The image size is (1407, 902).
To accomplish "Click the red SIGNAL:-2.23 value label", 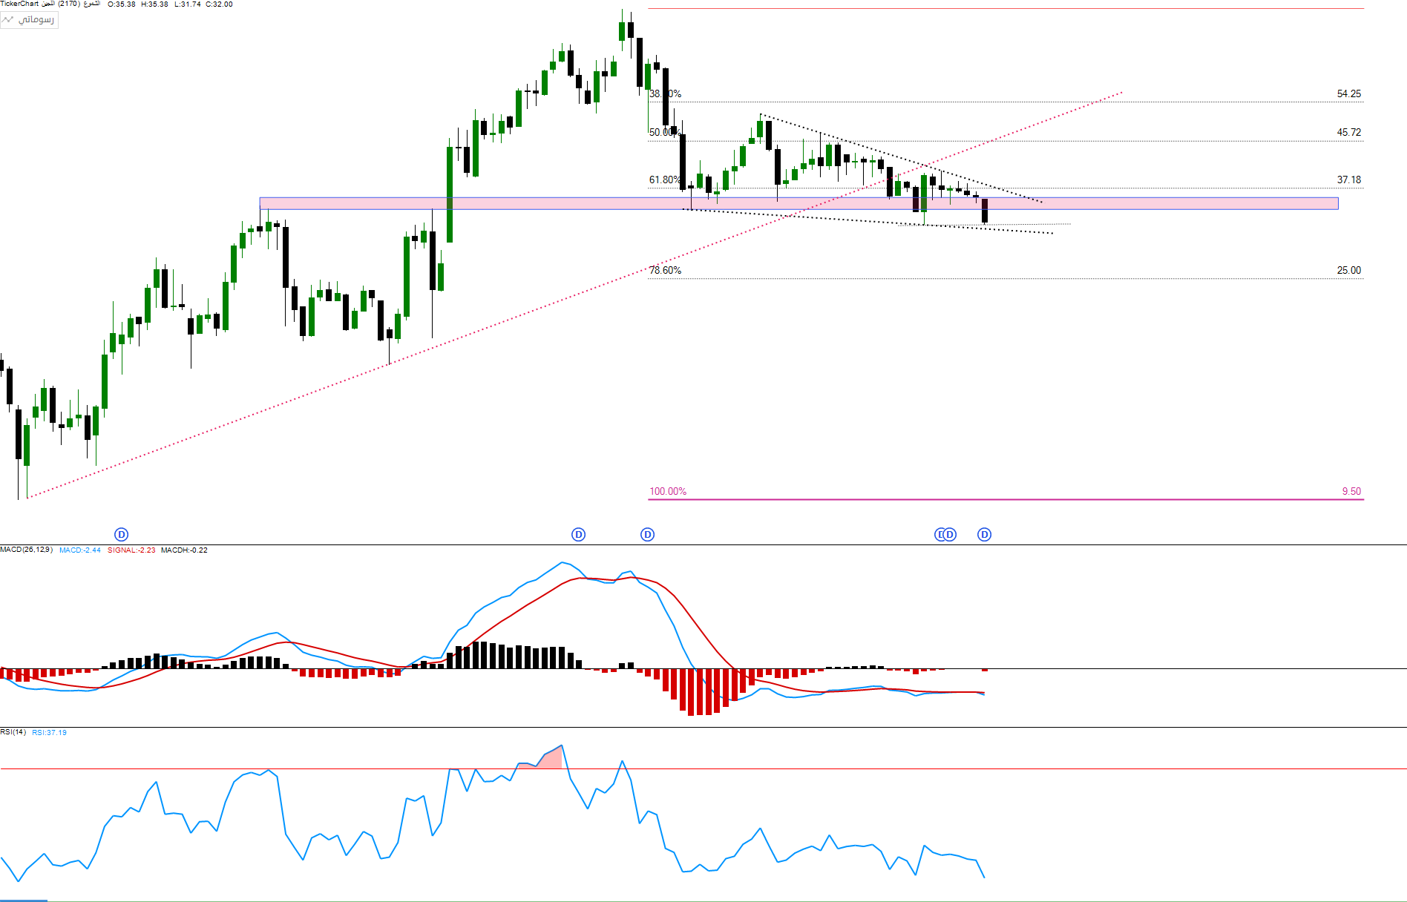I will pos(131,550).
